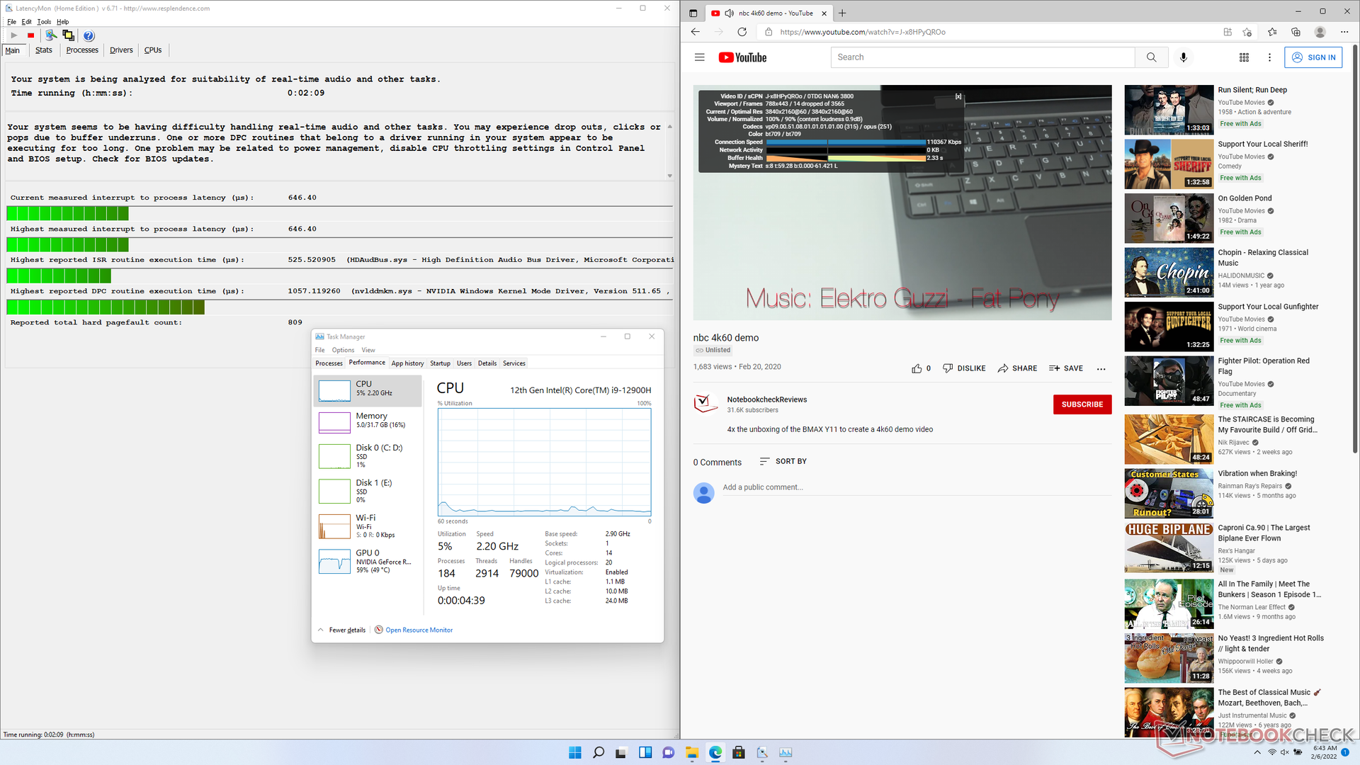
Task: Collapse Task Manager with Fewer details
Action: 346,630
